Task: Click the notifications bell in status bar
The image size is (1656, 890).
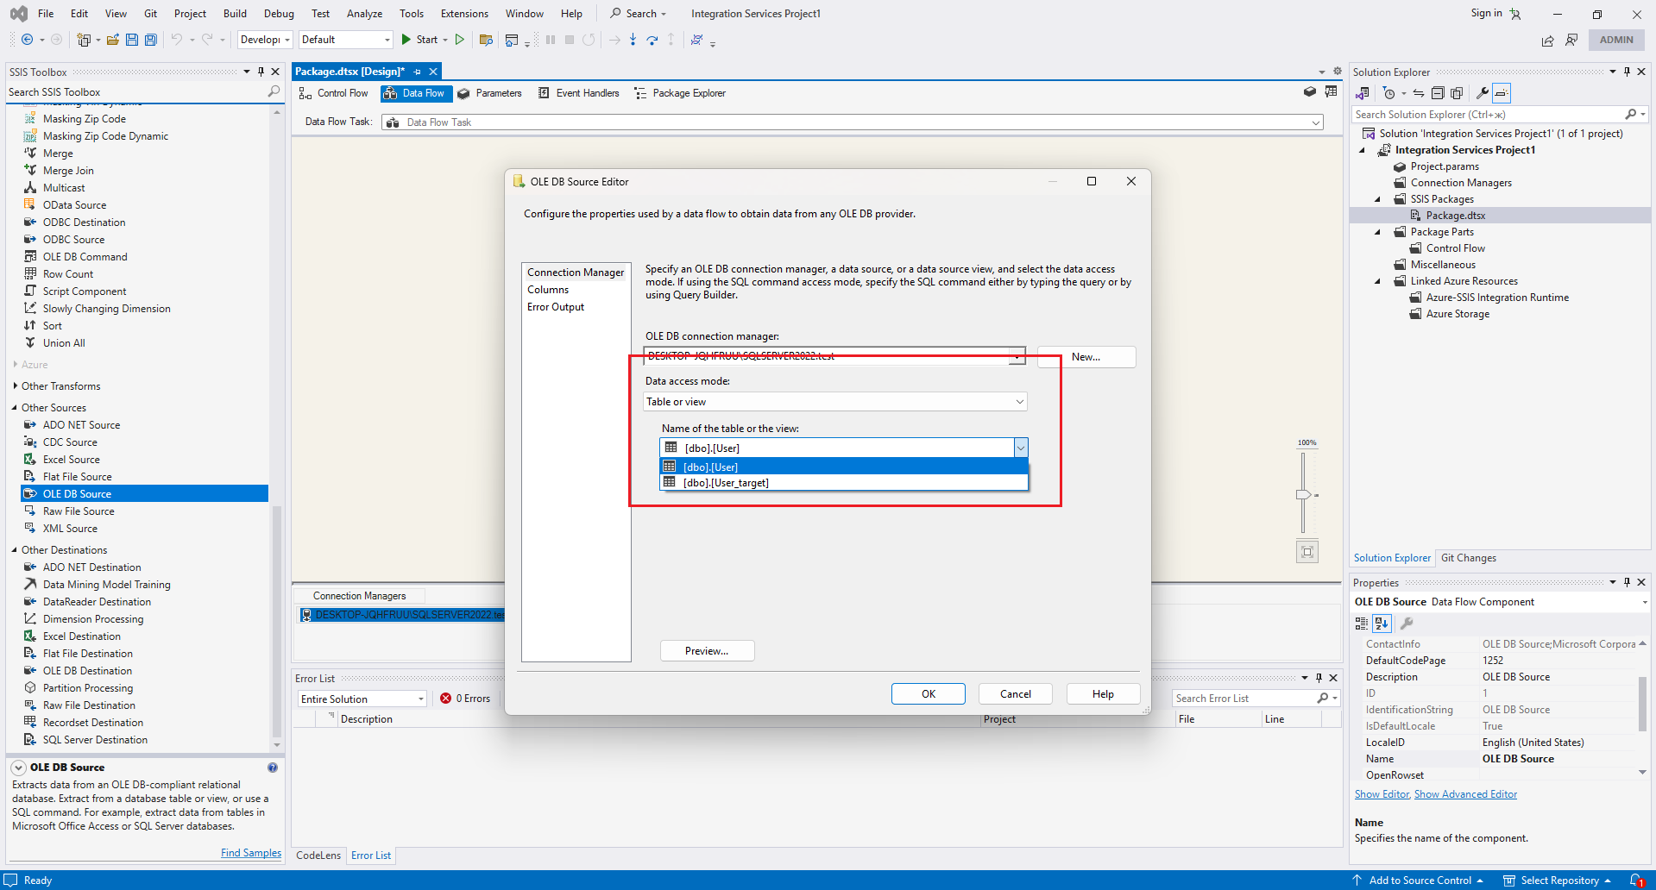Action: (x=1635, y=881)
